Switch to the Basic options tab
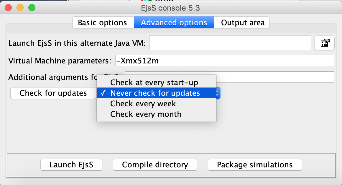342x185 pixels. 103,23
